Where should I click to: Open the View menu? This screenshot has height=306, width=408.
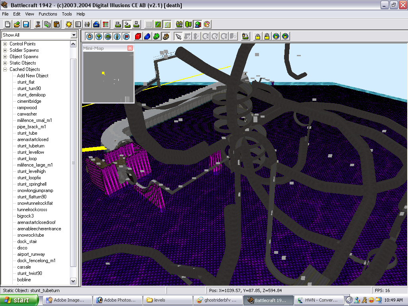(x=29, y=14)
